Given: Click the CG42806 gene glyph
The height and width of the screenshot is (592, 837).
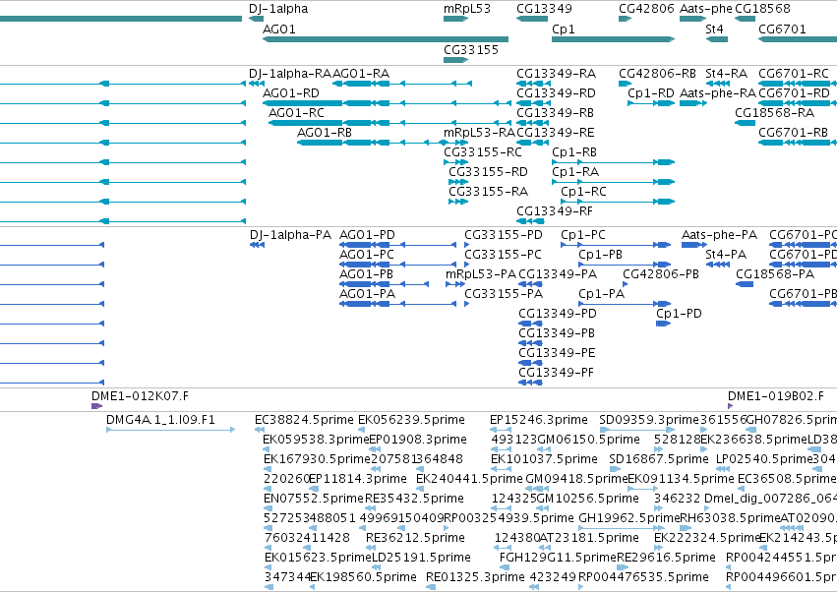Looking at the screenshot, I should [x=626, y=19].
